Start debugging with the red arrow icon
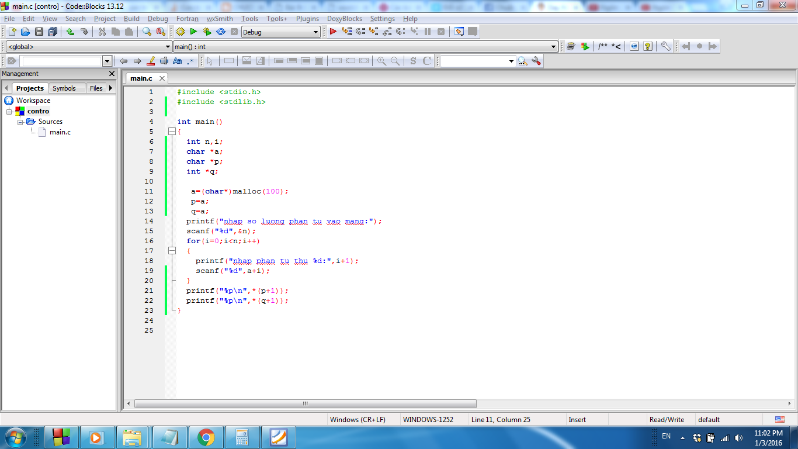The height and width of the screenshot is (449, 798). click(333, 32)
